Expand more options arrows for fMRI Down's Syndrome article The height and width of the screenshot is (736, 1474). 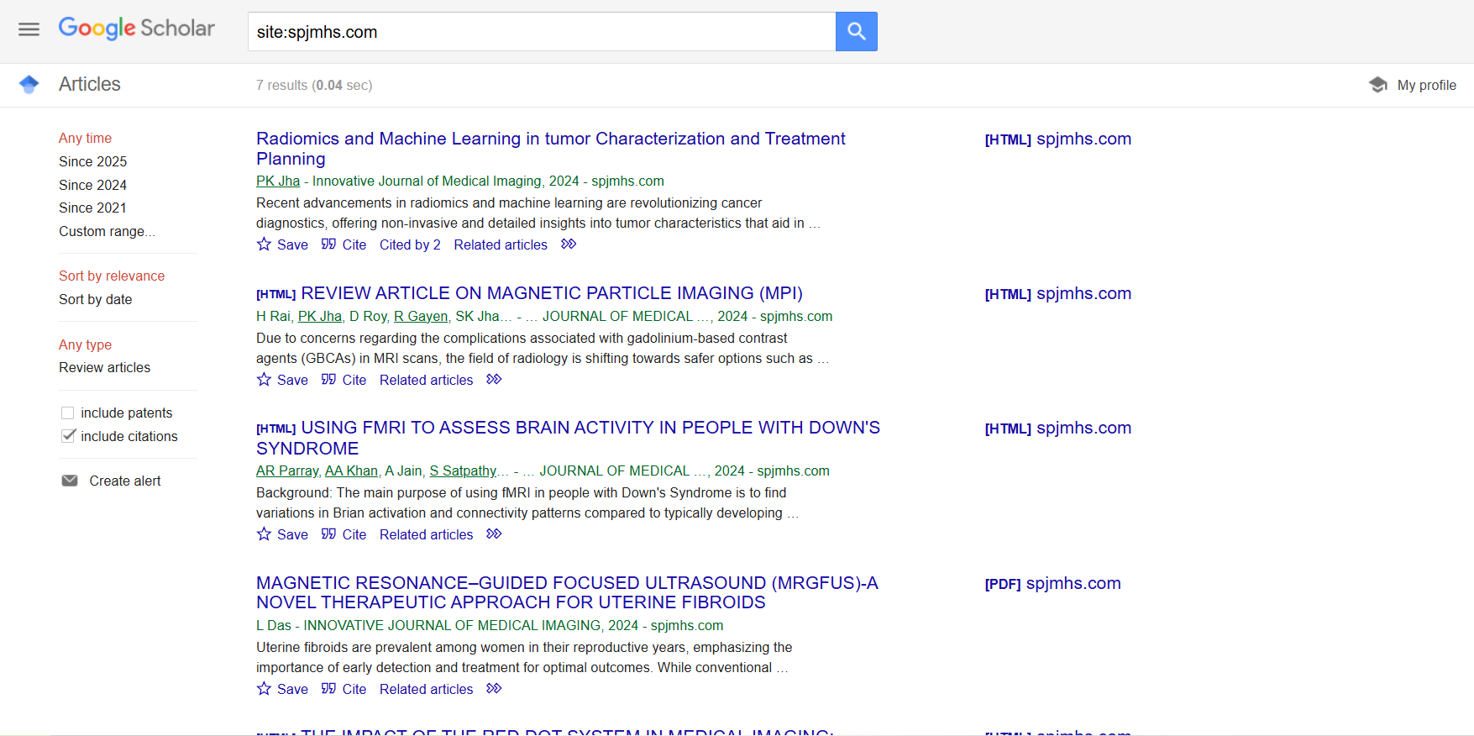(494, 534)
